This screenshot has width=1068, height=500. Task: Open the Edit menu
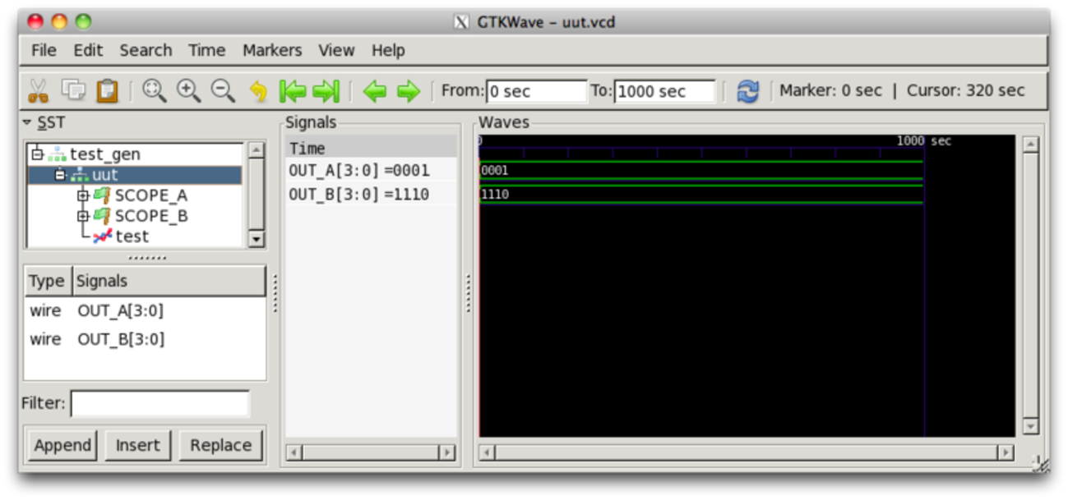88,50
